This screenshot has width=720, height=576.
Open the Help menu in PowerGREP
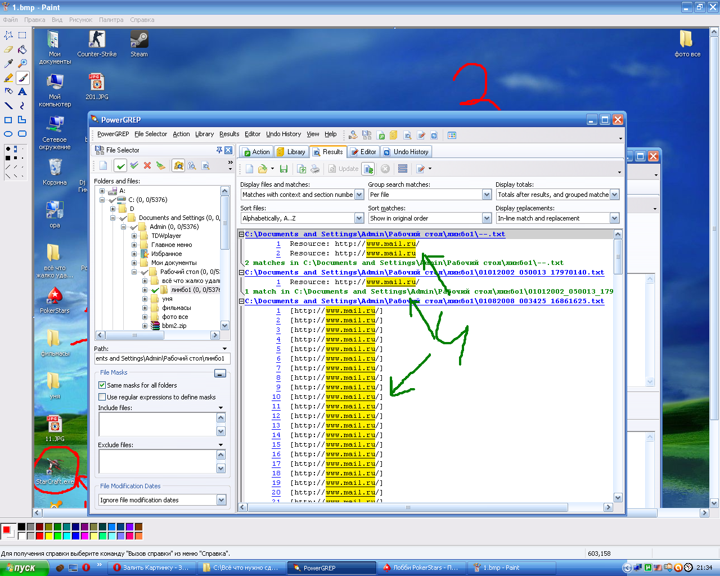click(331, 134)
